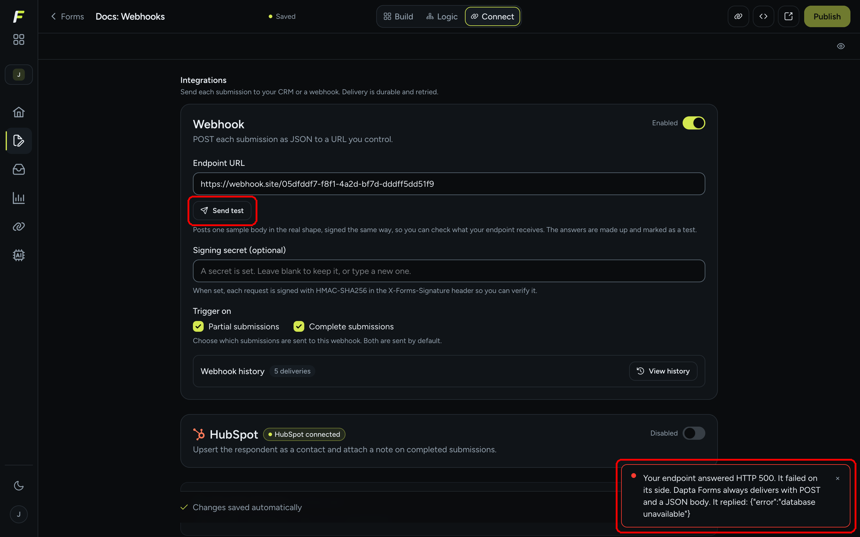Open the Integrations link icon in sidebar
Viewport: 860px width, 537px height.
(x=19, y=227)
